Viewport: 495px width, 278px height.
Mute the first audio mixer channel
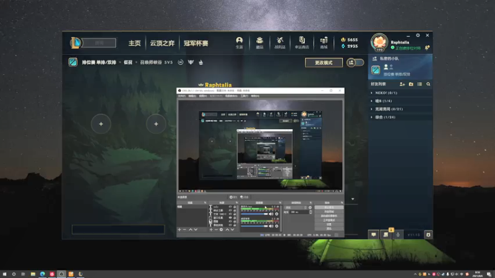(x=271, y=214)
